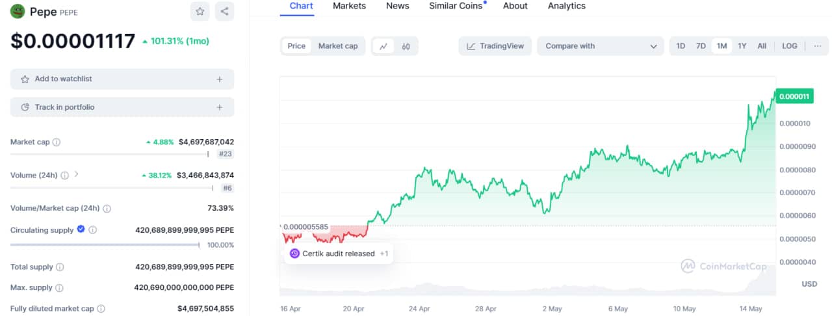
Task: Click the +1 more events badge
Action: [x=383, y=254]
